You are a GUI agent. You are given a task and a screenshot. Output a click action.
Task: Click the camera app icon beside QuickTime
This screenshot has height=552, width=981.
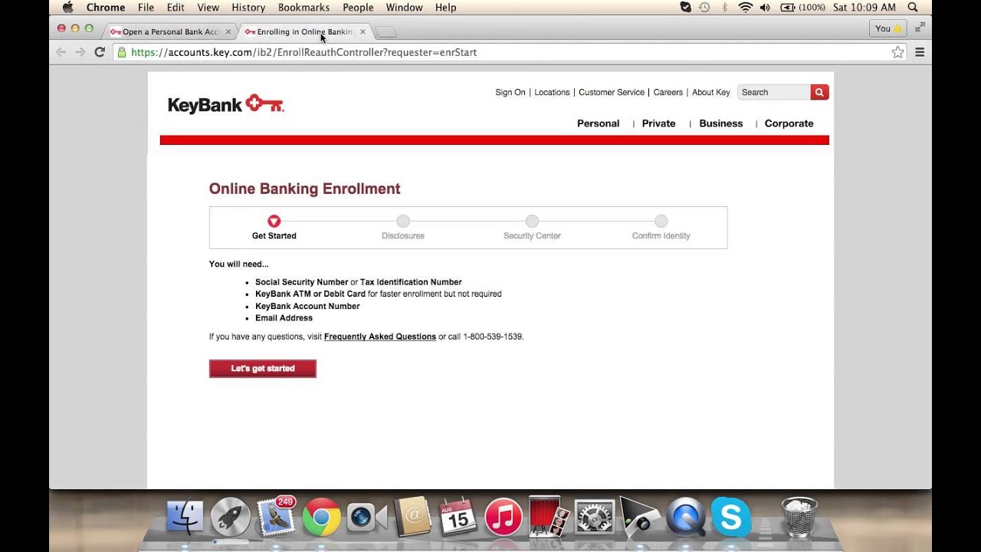640,518
